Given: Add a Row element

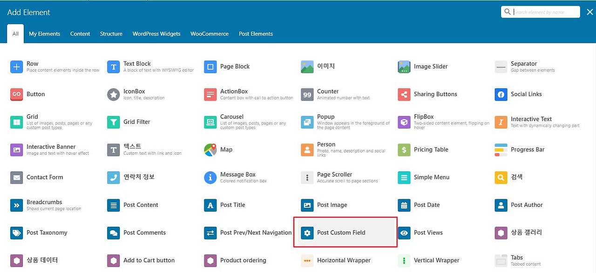Looking at the screenshot, I should [x=55, y=67].
